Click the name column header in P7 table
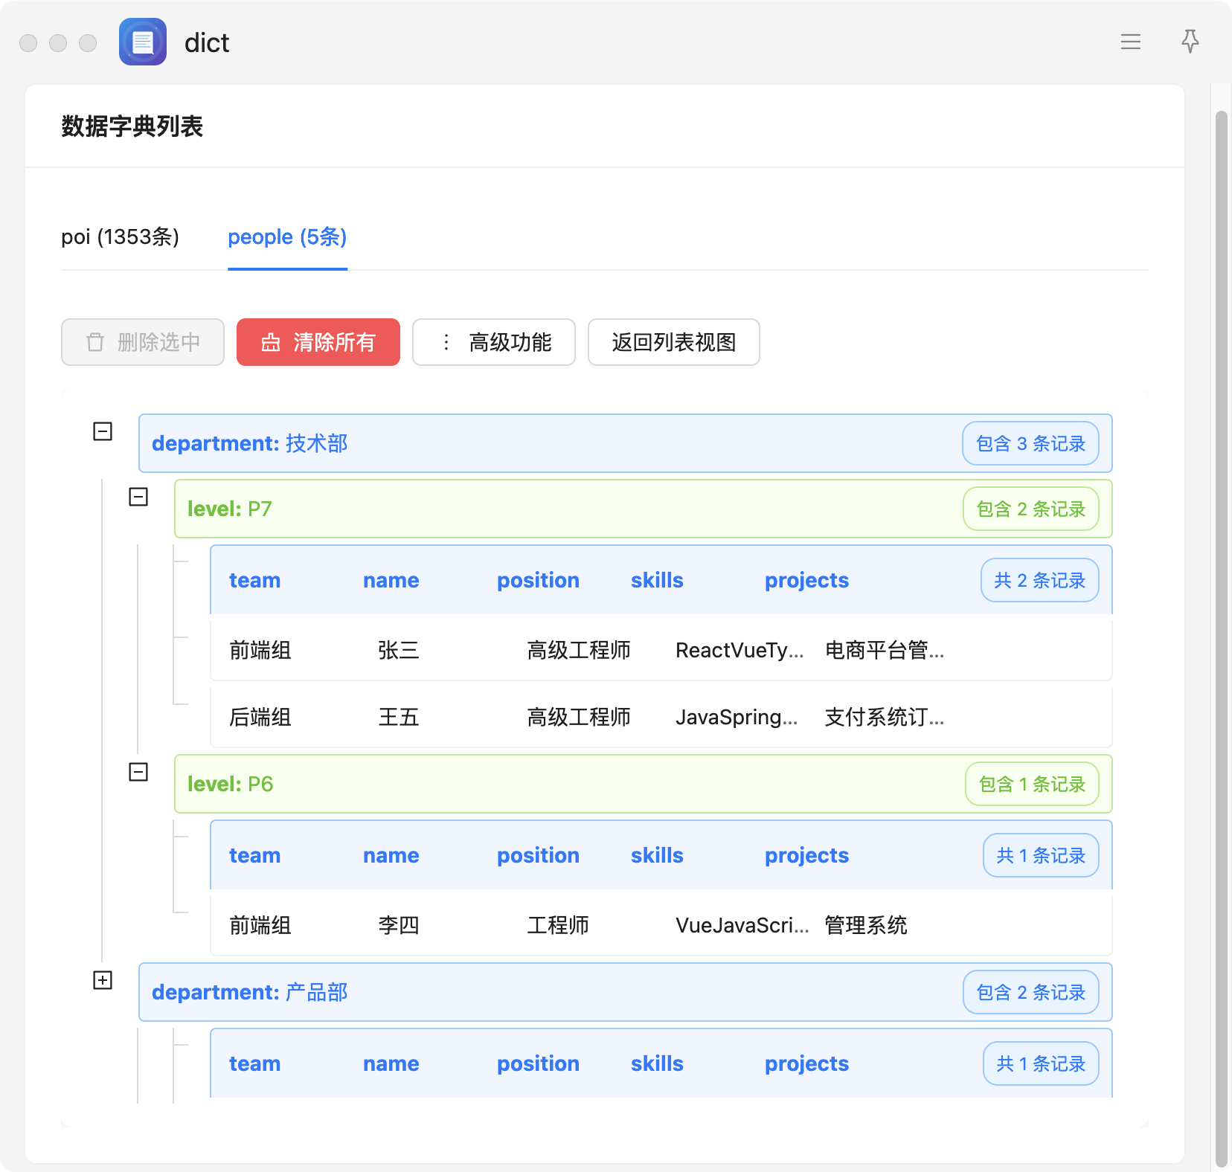Viewport: 1232px width, 1172px height. [x=391, y=580]
